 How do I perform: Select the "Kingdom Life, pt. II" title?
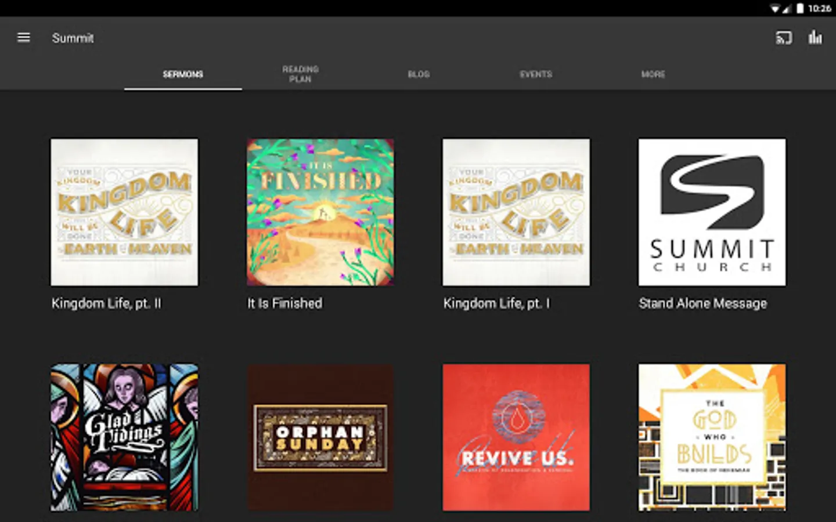(106, 303)
